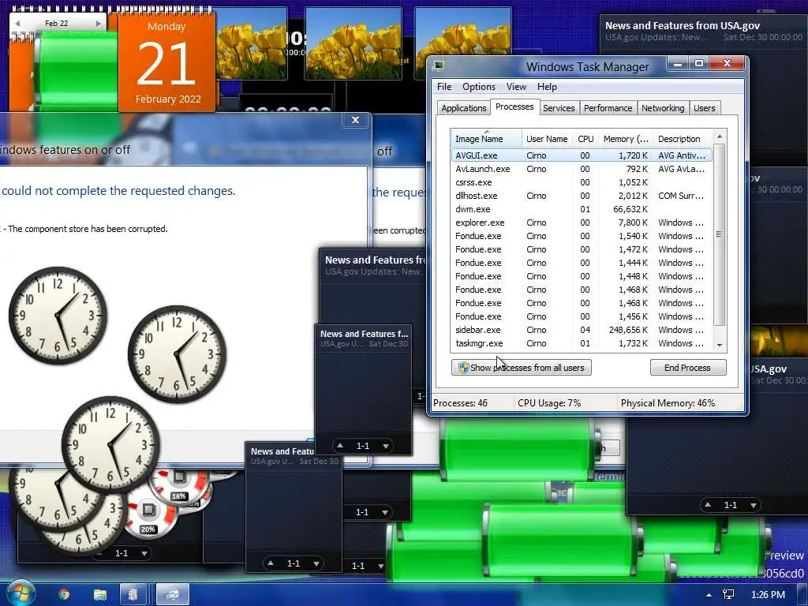Select the explorer.exe process row
The width and height of the screenshot is (808, 606).
coord(582,222)
